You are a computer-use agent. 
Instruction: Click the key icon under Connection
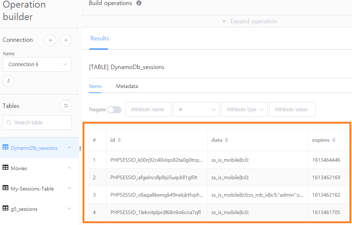(x=8, y=81)
